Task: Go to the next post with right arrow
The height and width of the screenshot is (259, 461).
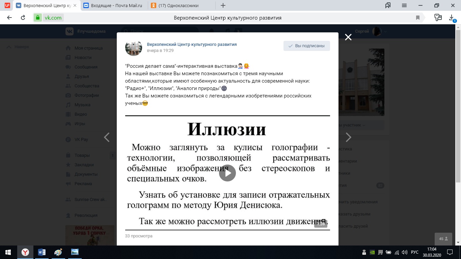Action: point(349,137)
